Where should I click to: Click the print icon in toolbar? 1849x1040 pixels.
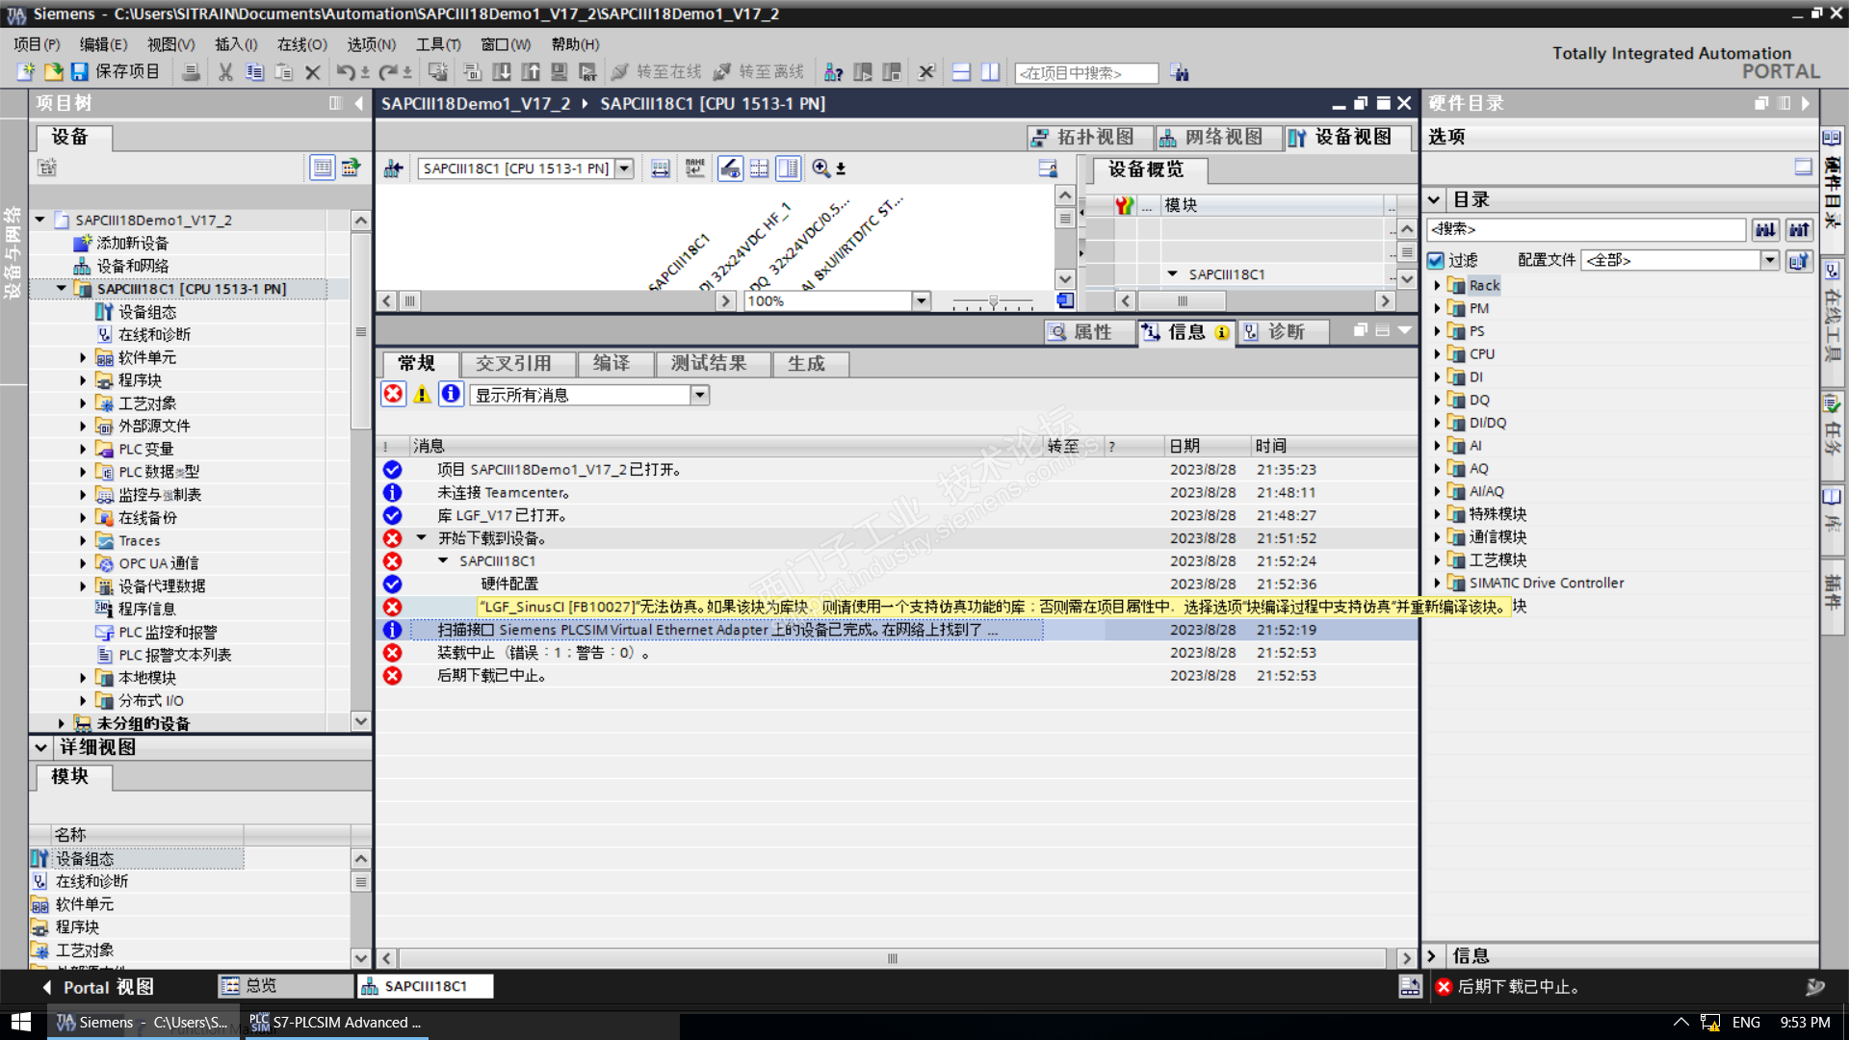191,72
